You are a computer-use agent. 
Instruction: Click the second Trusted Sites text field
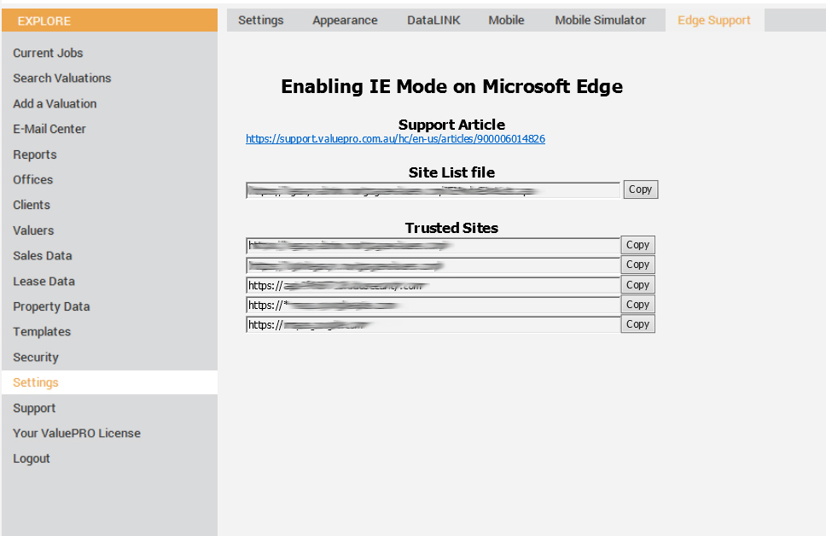[x=433, y=265]
